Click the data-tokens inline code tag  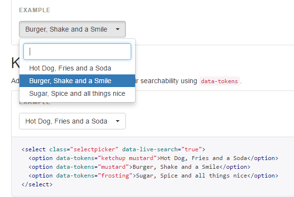220,81
